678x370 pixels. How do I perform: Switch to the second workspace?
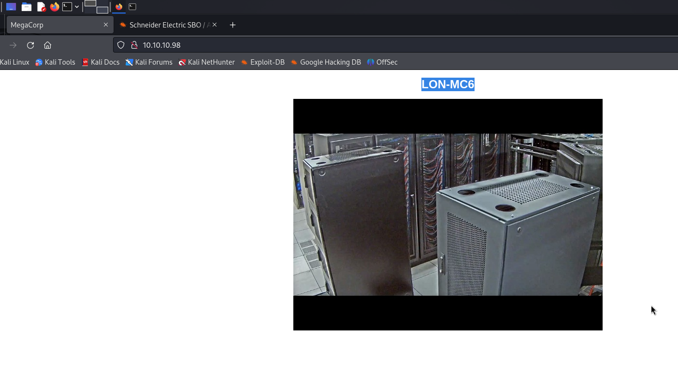pos(102,10)
